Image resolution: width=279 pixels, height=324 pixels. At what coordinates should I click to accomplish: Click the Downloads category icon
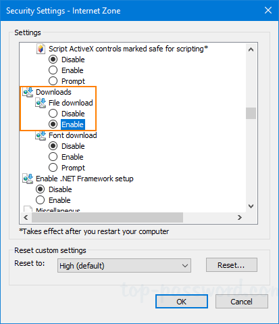pos(28,92)
